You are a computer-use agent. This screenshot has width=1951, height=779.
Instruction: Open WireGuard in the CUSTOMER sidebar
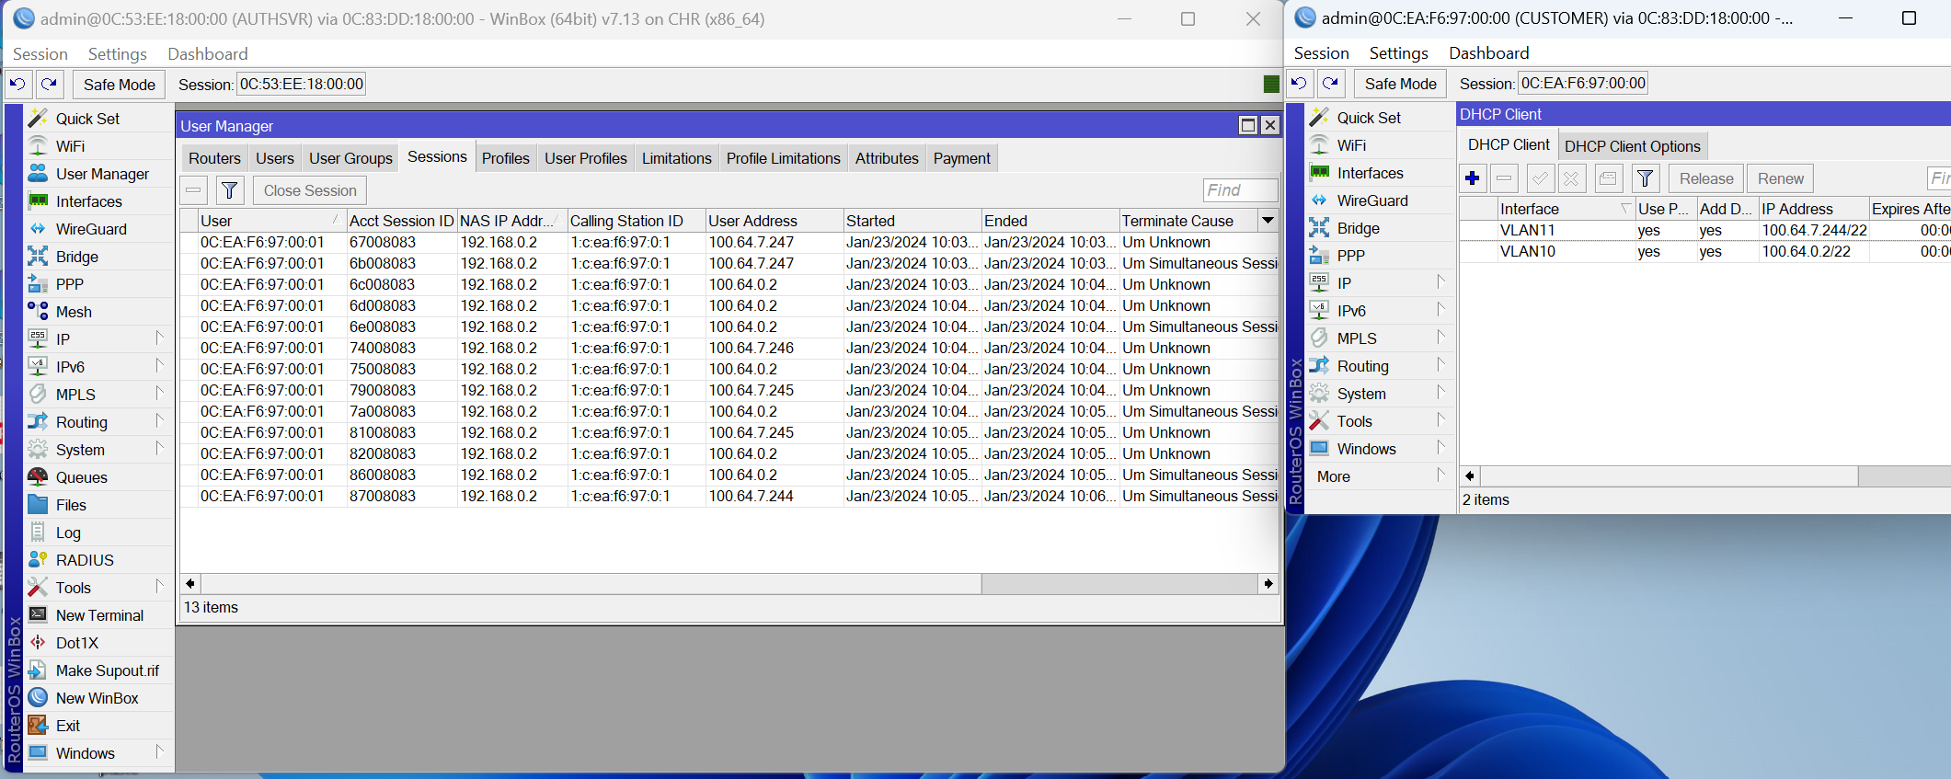tap(1380, 200)
